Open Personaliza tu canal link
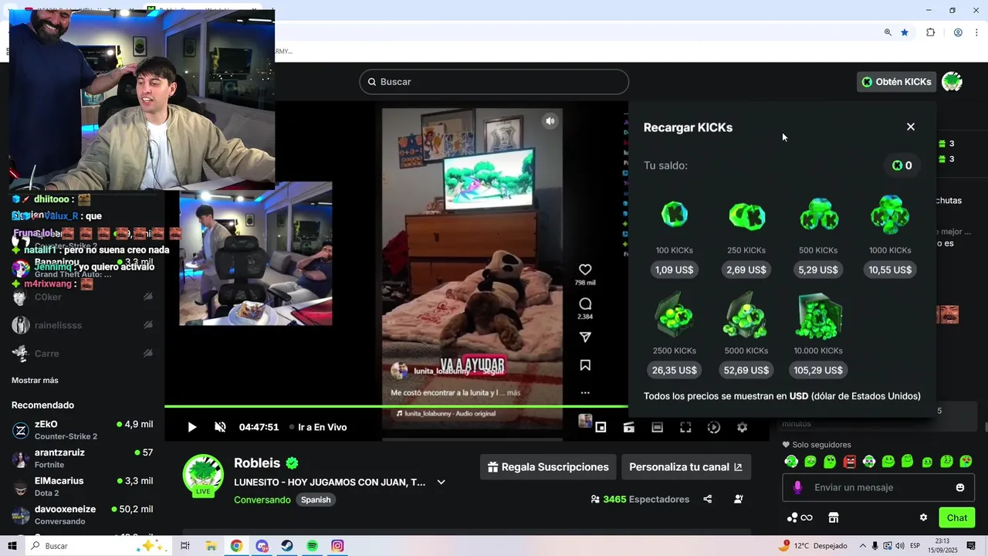988x556 pixels. [x=685, y=467]
